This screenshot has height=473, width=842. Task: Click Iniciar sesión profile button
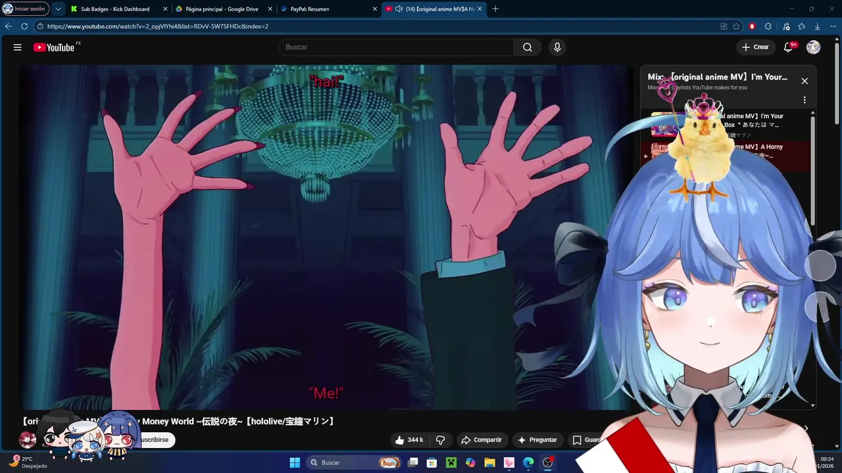click(x=26, y=9)
